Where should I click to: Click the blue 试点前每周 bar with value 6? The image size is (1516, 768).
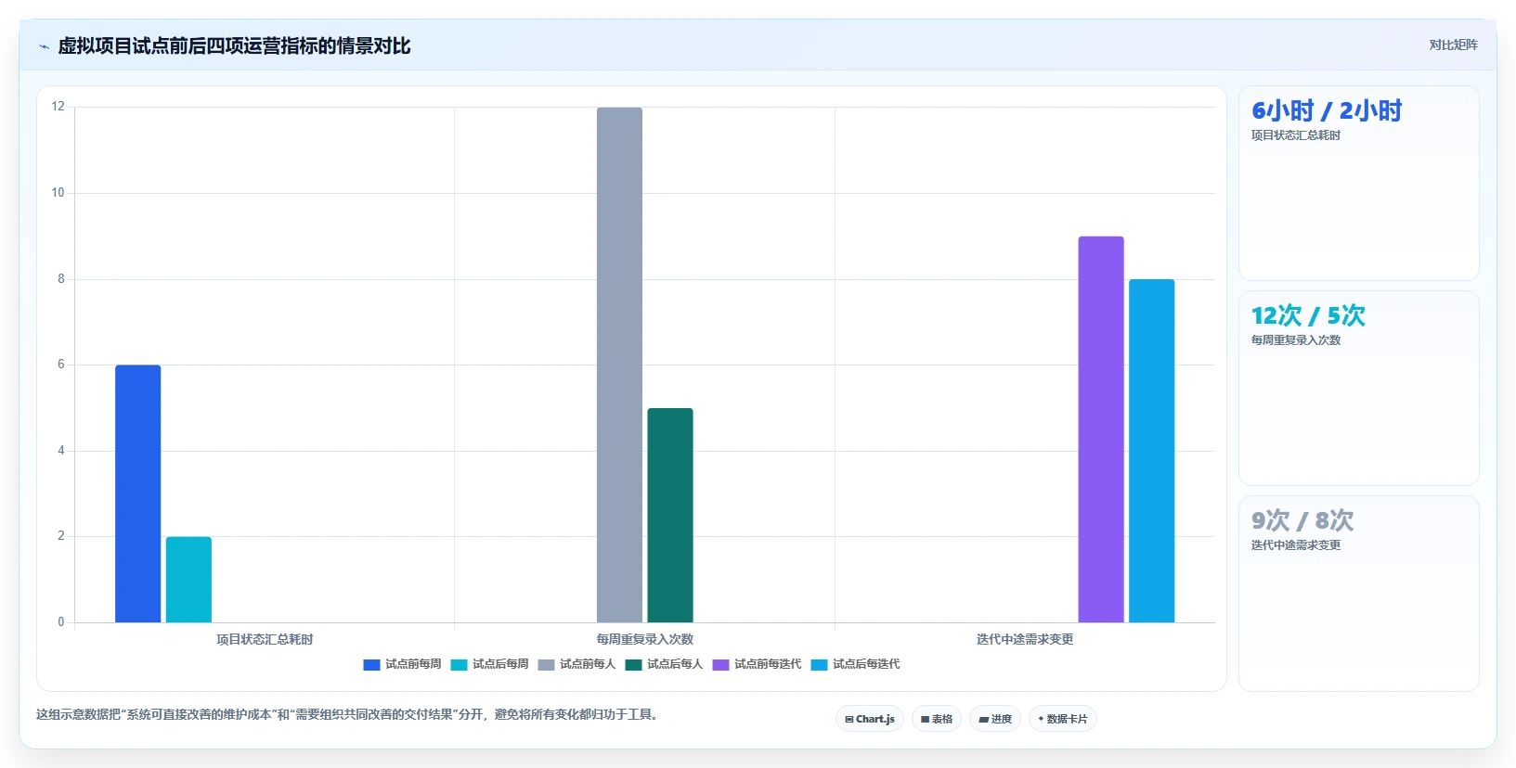[137, 493]
